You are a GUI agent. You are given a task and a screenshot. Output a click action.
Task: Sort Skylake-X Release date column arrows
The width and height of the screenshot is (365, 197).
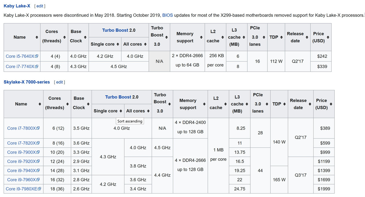(310, 104)
